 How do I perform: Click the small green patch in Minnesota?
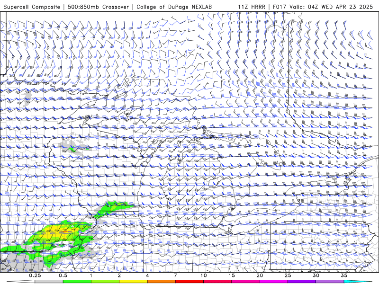[x=72, y=149]
